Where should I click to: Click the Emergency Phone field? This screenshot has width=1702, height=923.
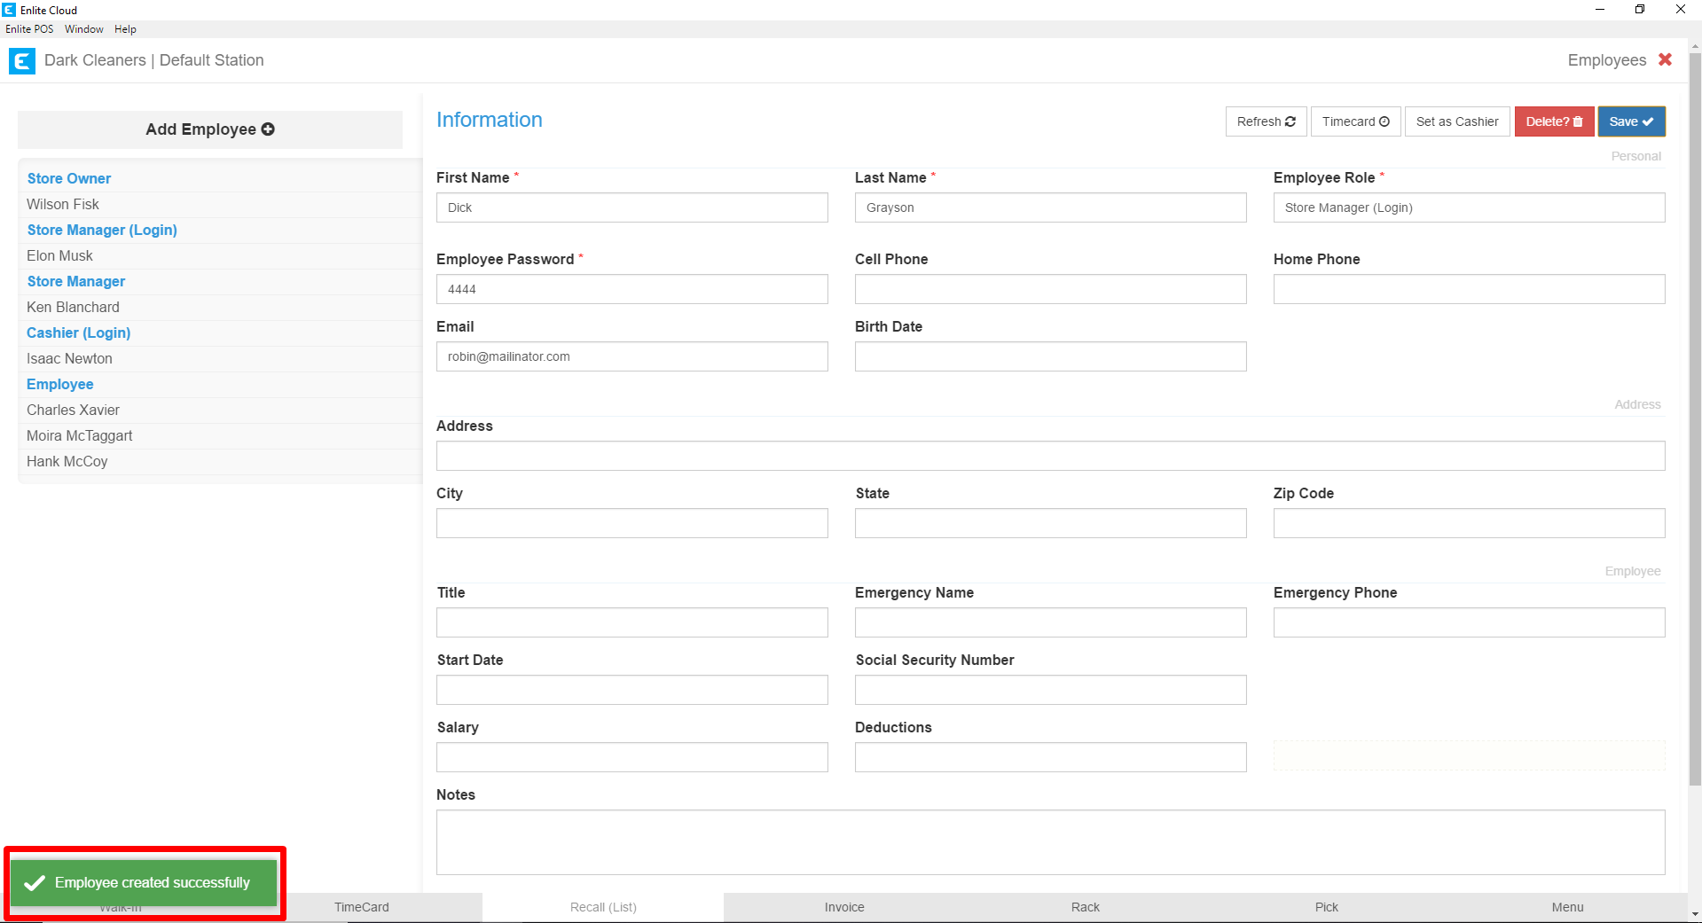tap(1469, 622)
